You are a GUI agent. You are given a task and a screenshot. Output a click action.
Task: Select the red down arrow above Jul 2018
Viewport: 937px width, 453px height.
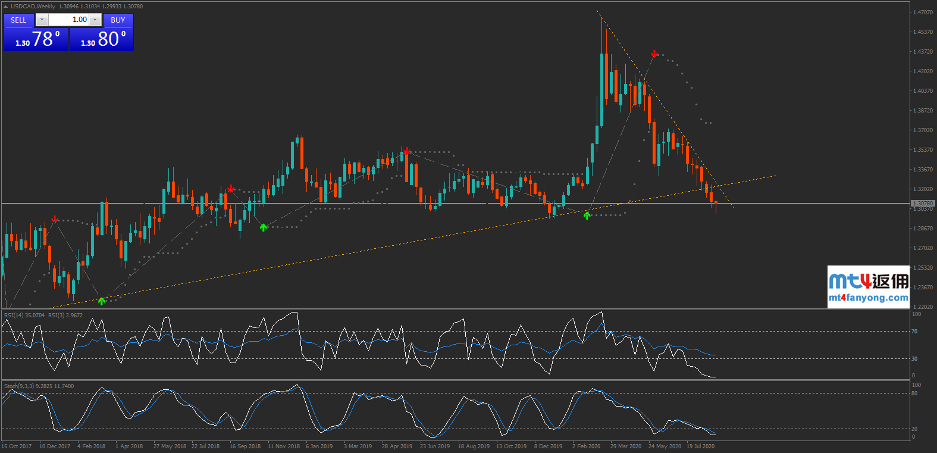[x=231, y=189]
